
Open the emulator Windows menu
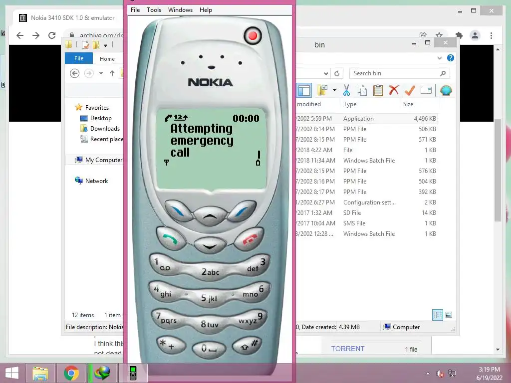point(180,10)
